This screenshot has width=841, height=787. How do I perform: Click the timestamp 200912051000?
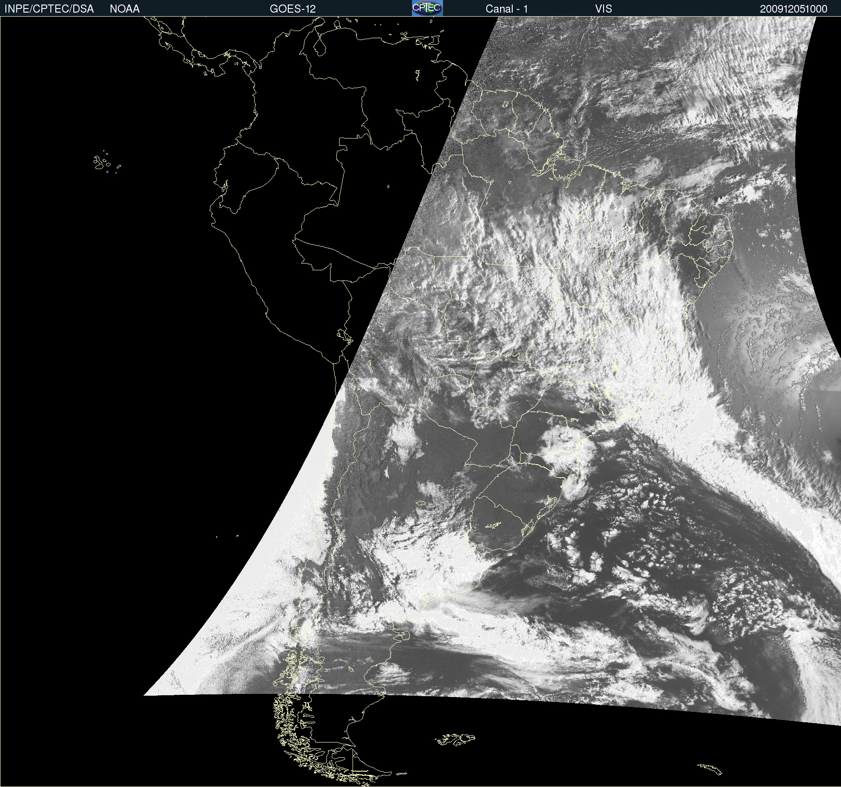pos(794,9)
